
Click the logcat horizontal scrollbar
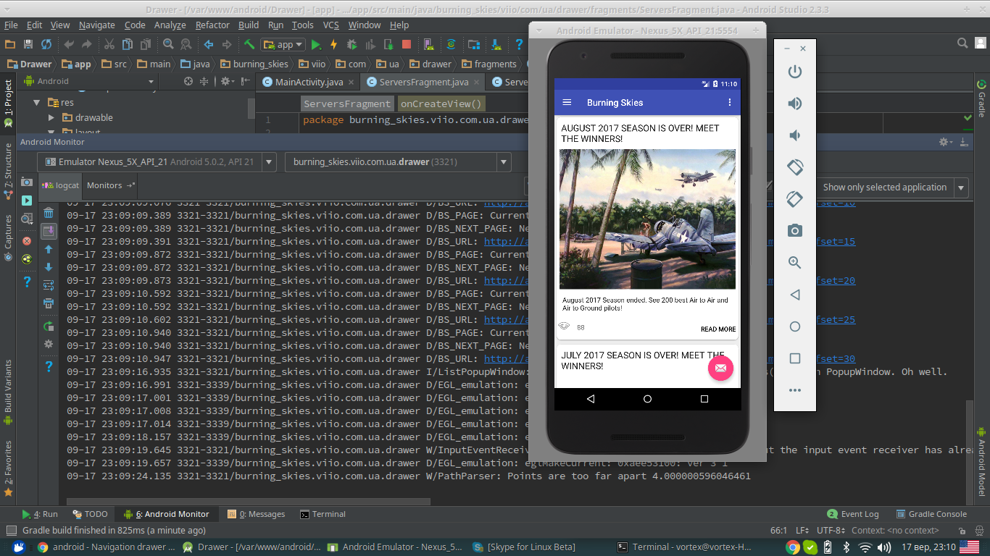tap(249, 501)
